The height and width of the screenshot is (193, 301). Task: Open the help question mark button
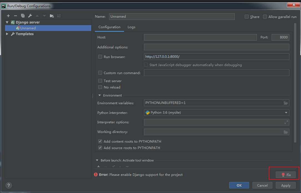click(8, 185)
